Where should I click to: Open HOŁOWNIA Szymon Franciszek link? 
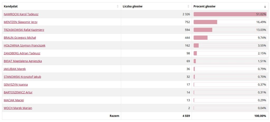pos(25,46)
